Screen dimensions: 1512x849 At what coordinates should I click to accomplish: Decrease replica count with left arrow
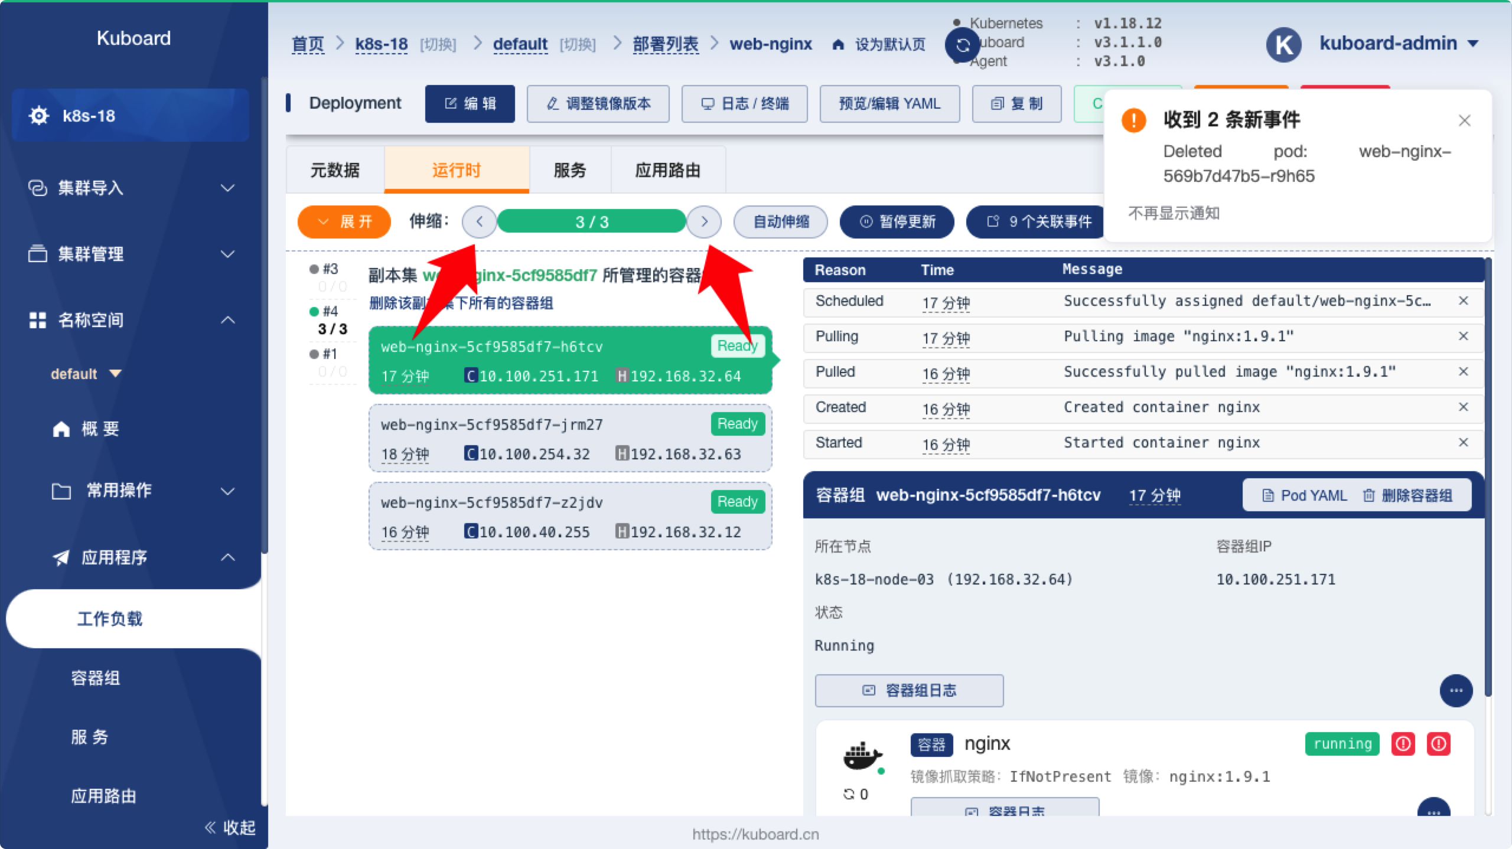pyautogui.click(x=479, y=222)
